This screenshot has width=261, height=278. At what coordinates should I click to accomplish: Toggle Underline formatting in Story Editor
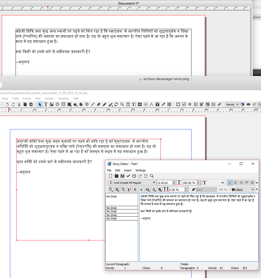[x=111, y=190]
